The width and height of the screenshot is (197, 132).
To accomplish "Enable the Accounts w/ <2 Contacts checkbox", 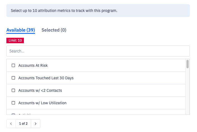I will pos(13,90).
